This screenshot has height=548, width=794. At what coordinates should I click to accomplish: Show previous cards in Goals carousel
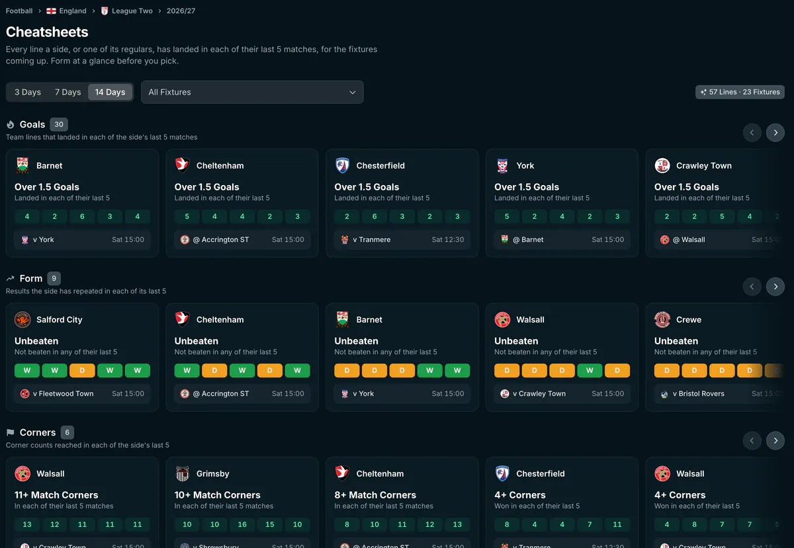click(x=752, y=132)
